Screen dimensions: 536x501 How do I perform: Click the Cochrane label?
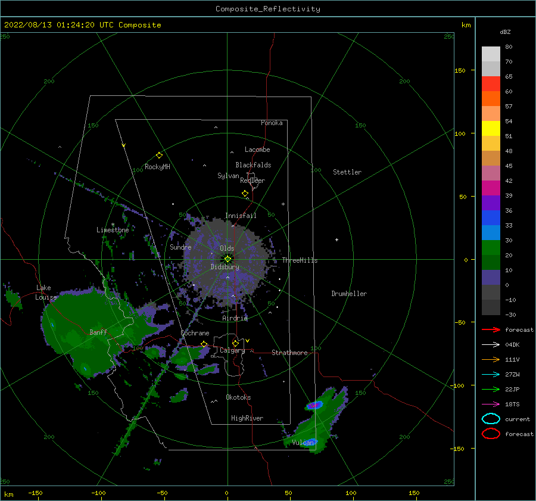pyautogui.click(x=195, y=333)
